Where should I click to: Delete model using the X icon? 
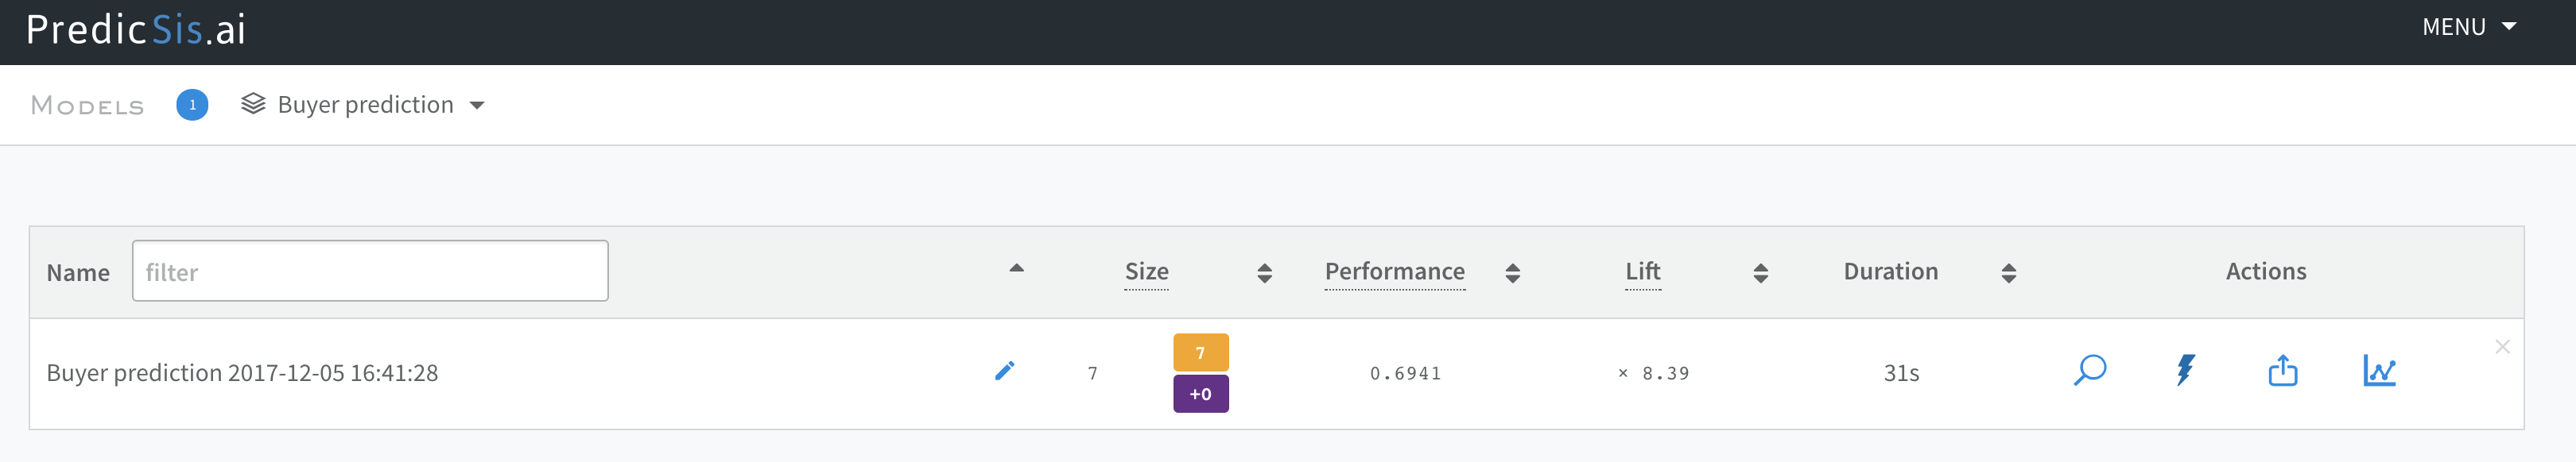[x=2502, y=347]
